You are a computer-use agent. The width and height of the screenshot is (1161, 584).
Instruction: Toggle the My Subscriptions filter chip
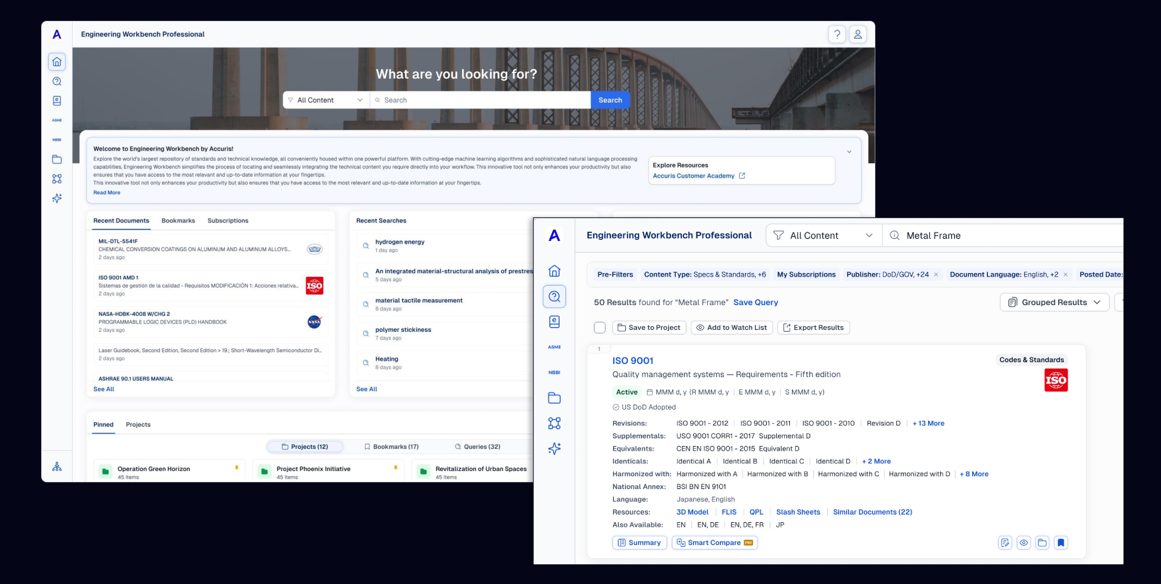pyautogui.click(x=806, y=275)
